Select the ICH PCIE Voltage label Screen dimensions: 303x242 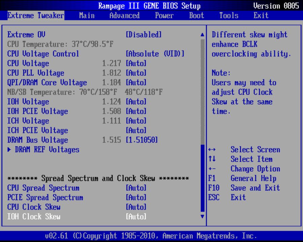click(x=38, y=130)
